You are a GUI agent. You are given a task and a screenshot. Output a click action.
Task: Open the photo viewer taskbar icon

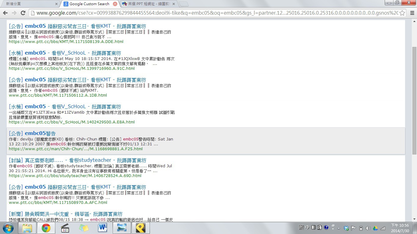coord(122,228)
